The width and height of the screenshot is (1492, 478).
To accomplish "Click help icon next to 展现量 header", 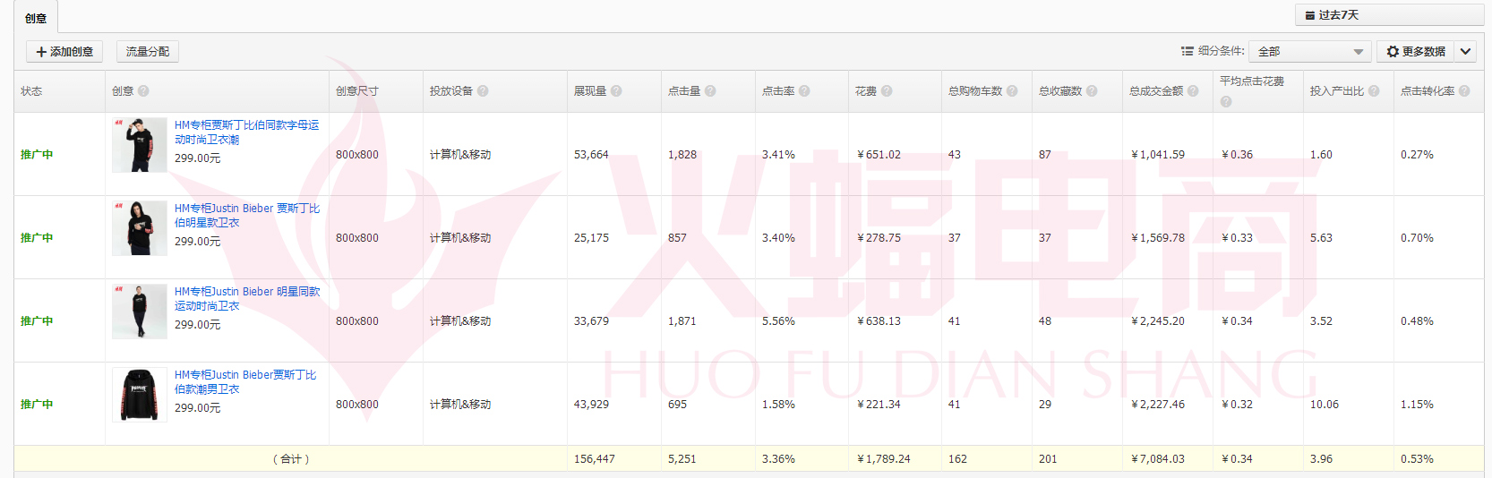I will 616,91.
